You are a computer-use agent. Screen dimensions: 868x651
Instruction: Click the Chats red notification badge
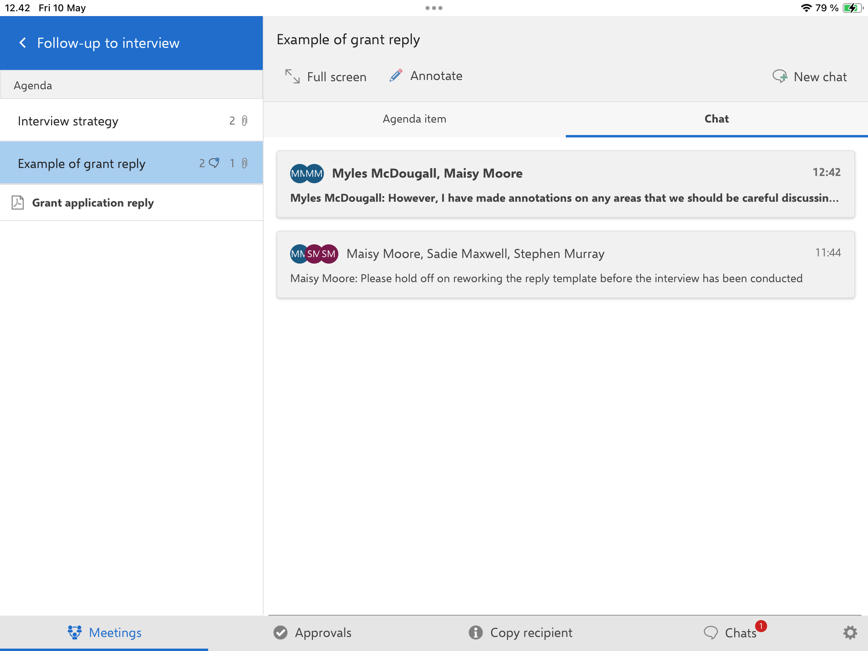coord(761,626)
